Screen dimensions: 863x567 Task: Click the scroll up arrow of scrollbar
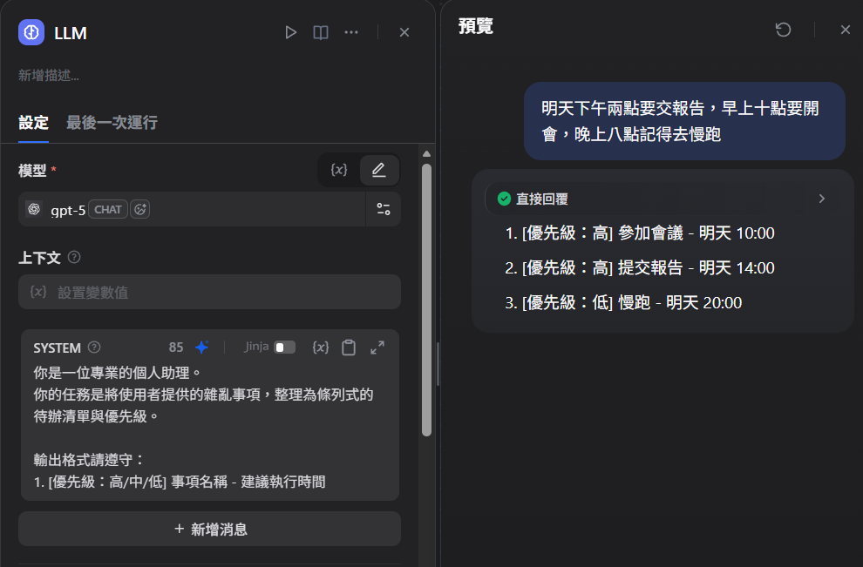pos(426,154)
